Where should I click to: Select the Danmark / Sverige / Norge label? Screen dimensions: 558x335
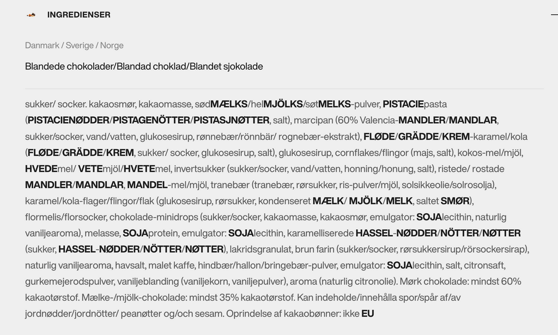(74, 45)
